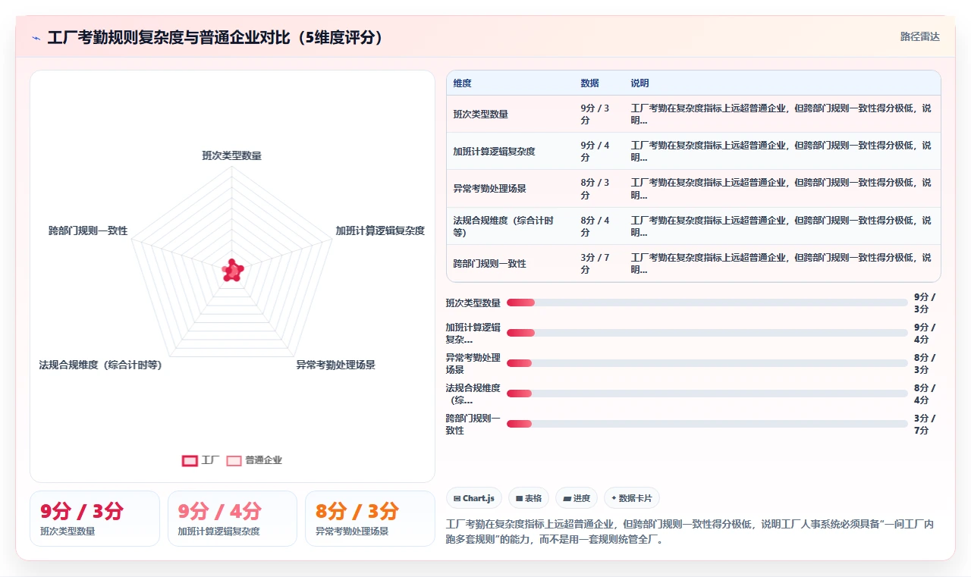Image resolution: width=971 pixels, height=577 pixels.
Task: Click the lightning icon before the title
Action: (36, 38)
